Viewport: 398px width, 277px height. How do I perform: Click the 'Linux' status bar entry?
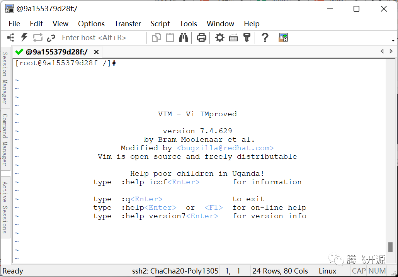click(327, 271)
